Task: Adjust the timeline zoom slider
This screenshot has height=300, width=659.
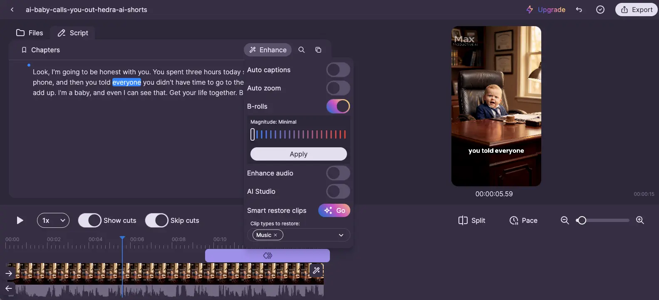Action: click(602, 220)
